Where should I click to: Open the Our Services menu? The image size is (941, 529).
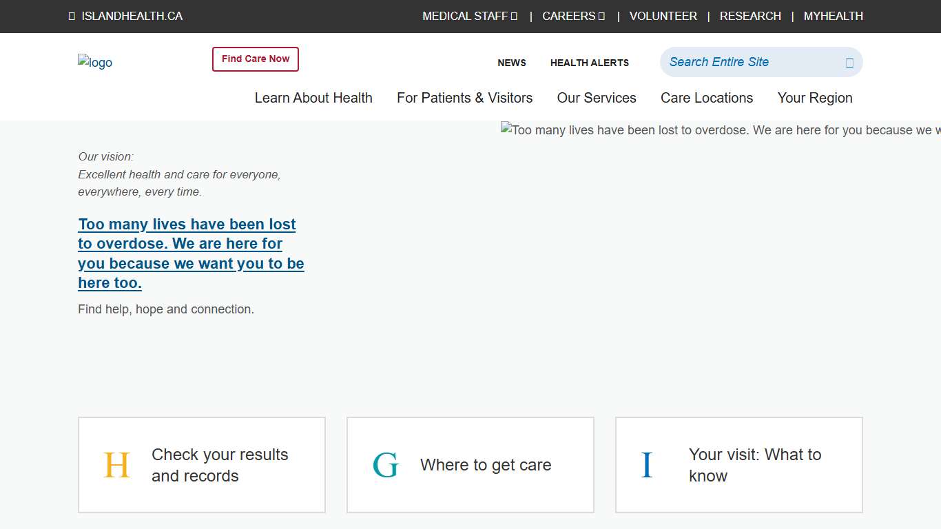click(597, 98)
